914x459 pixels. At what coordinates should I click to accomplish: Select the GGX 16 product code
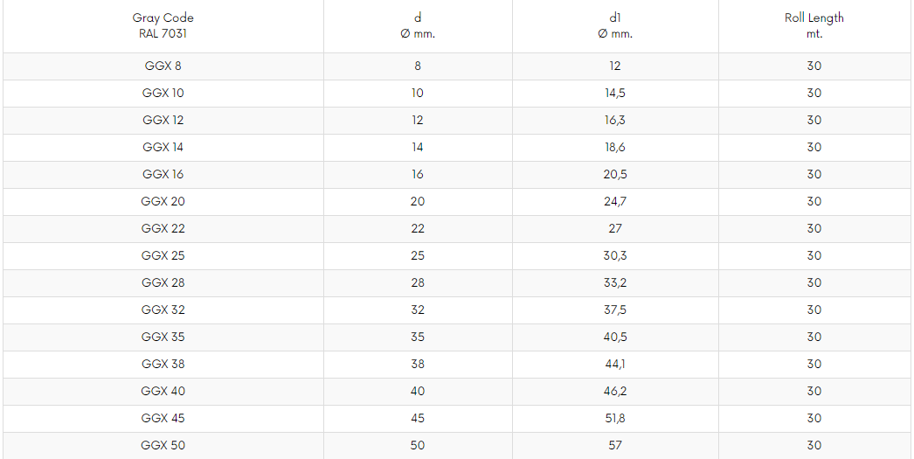coord(163,174)
